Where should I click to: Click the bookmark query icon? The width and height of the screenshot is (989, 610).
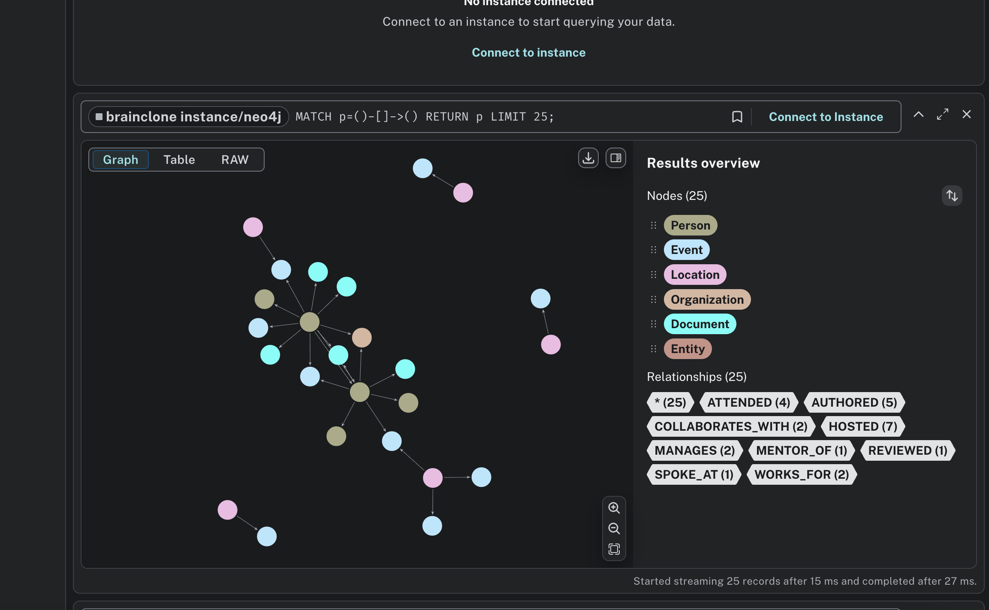coord(737,117)
